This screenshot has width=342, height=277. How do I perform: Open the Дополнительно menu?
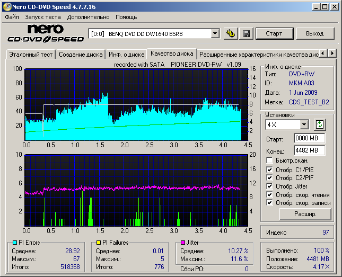tap(88, 17)
